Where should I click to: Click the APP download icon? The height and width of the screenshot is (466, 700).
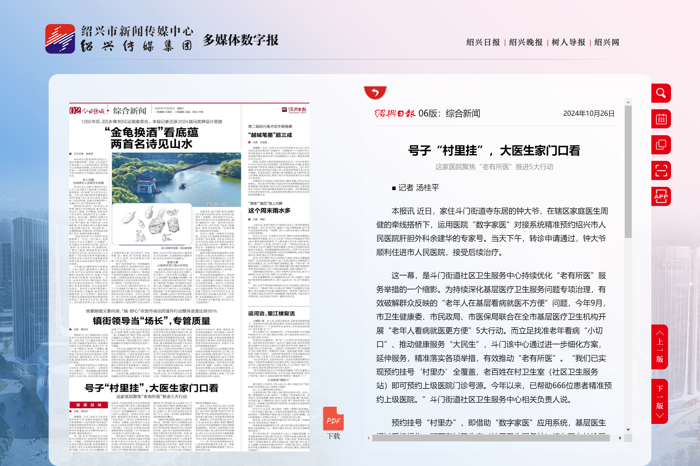point(661,196)
